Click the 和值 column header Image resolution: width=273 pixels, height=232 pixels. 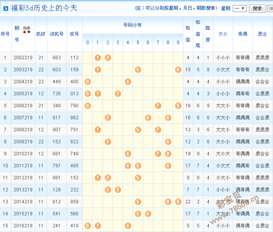[187, 34]
